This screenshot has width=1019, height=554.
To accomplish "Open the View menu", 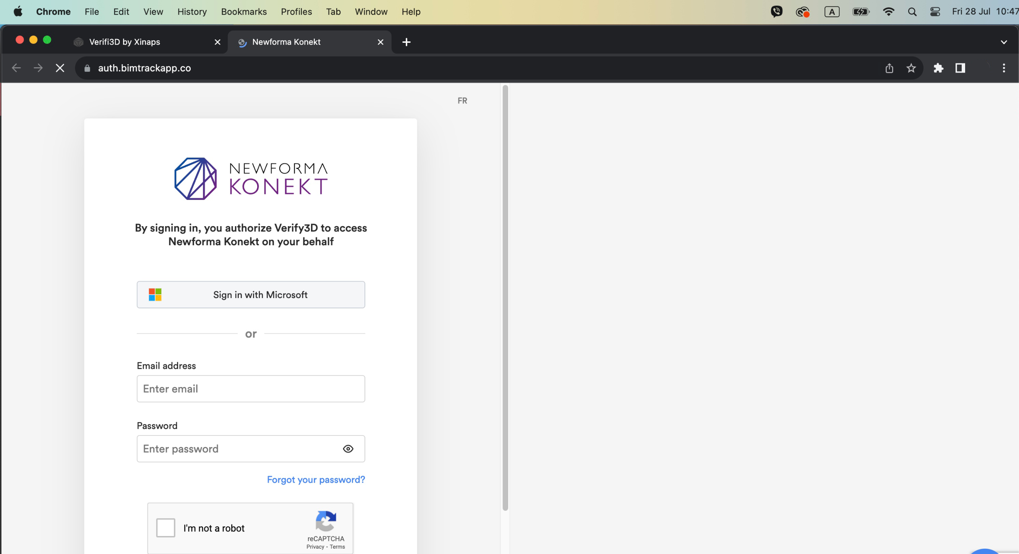I will [x=153, y=11].
